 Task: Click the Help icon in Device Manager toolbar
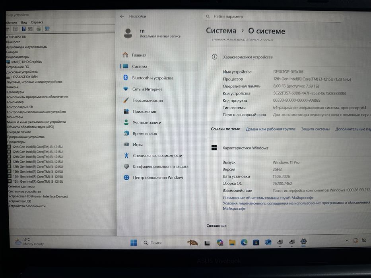coord(23,29)
